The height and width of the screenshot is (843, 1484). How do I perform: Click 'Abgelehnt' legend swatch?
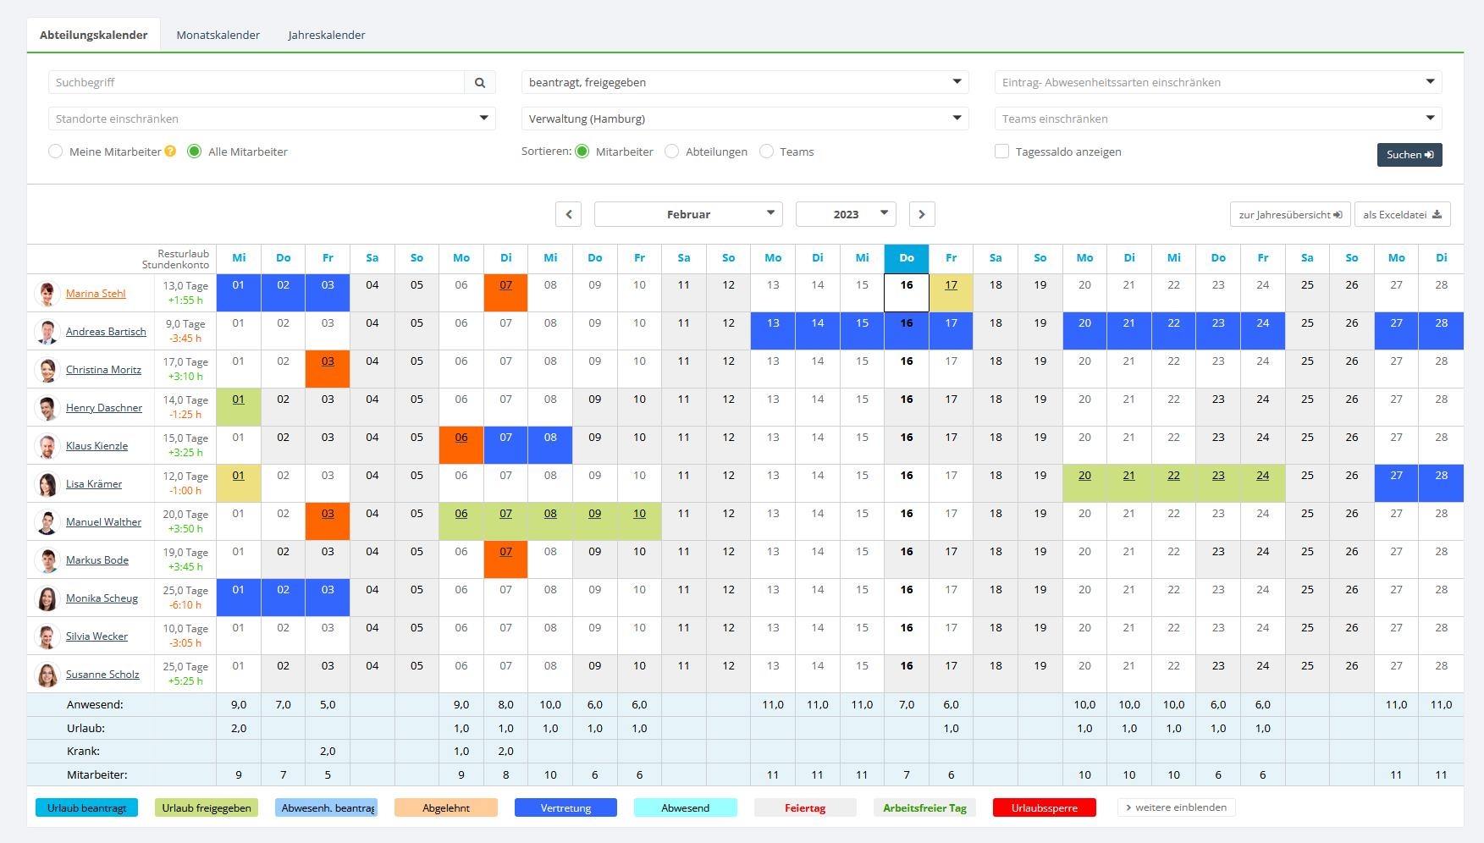(446, 808)
